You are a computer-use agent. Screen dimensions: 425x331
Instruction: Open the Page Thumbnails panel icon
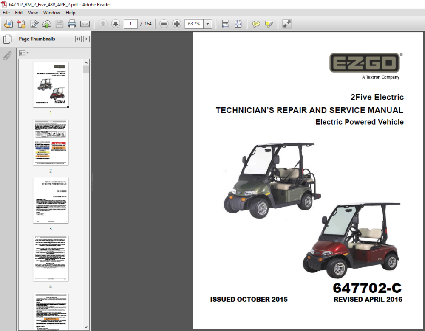(x=8, y=39)
